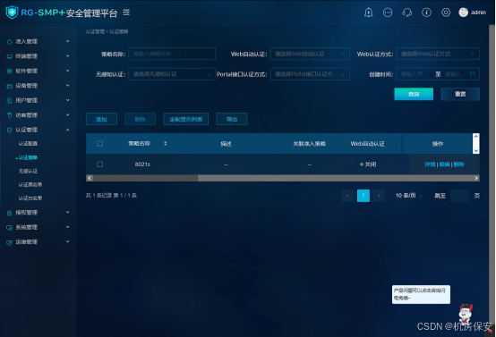Click the 8021x policy name cell

tap(142, 164)
